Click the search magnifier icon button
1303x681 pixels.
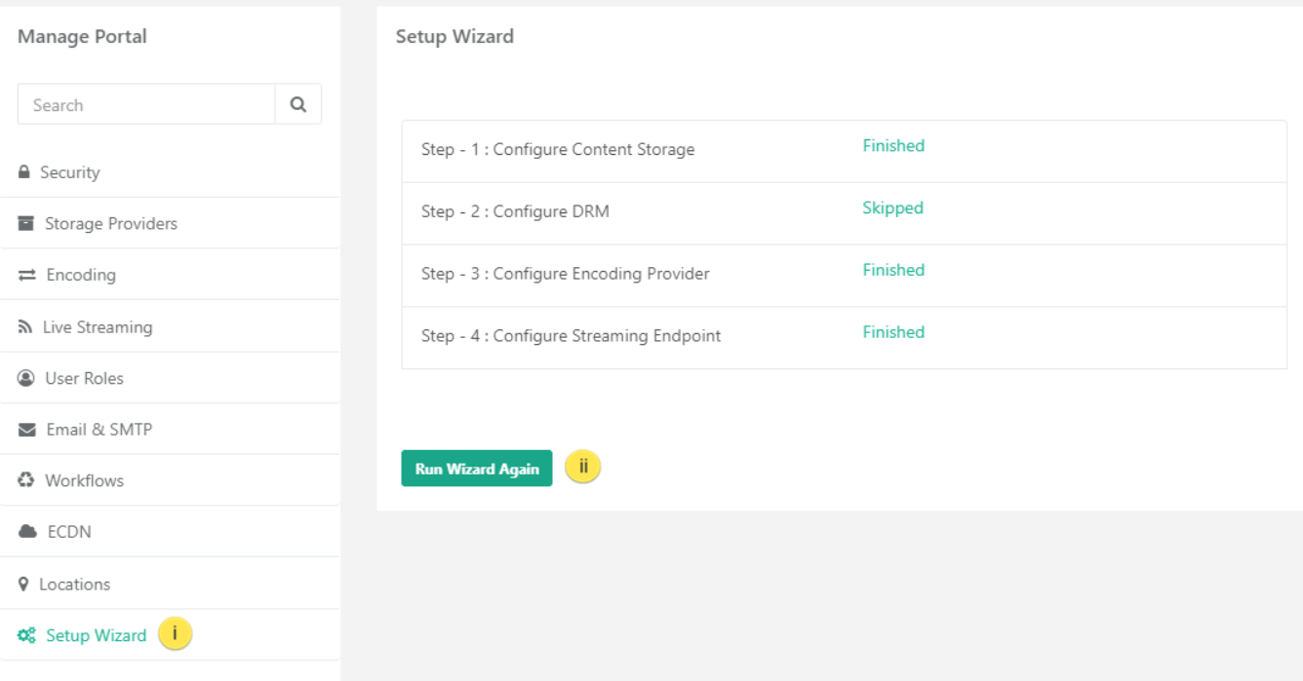click(298, 104)
